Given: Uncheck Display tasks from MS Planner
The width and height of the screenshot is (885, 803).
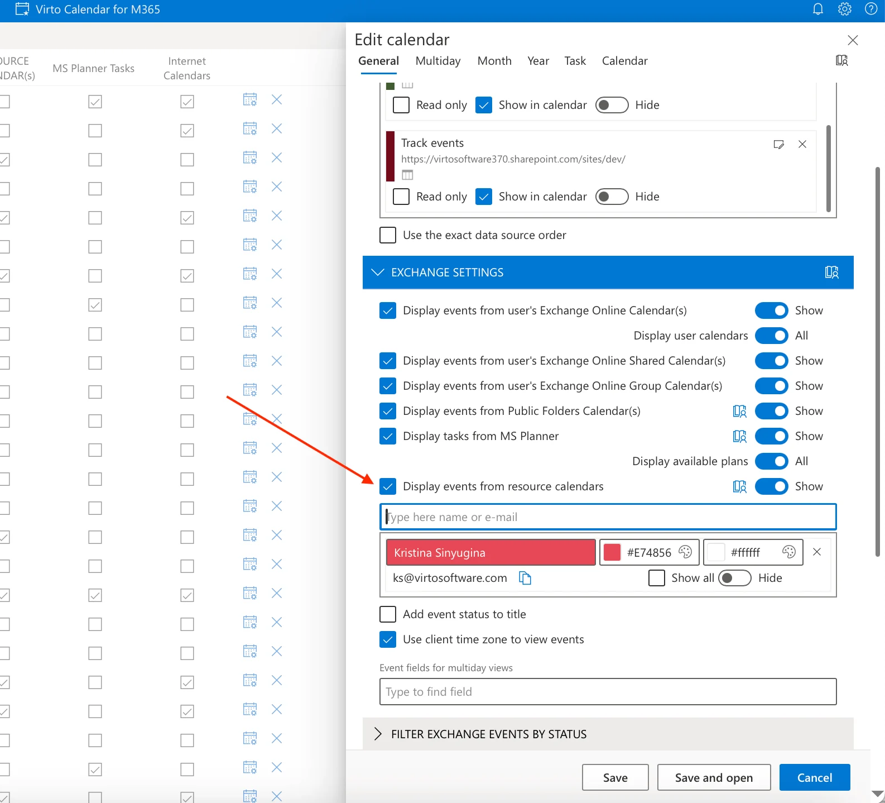Looking at the screenshot, I should [388, 436].
